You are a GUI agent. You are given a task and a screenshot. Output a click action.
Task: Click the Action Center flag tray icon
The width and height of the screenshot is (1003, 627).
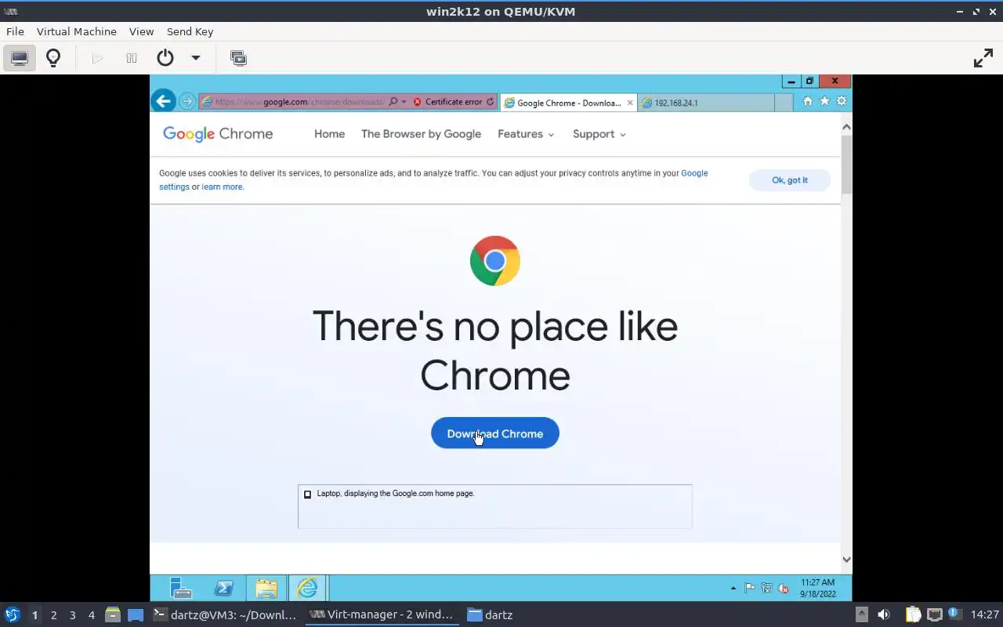pos(749,589)
